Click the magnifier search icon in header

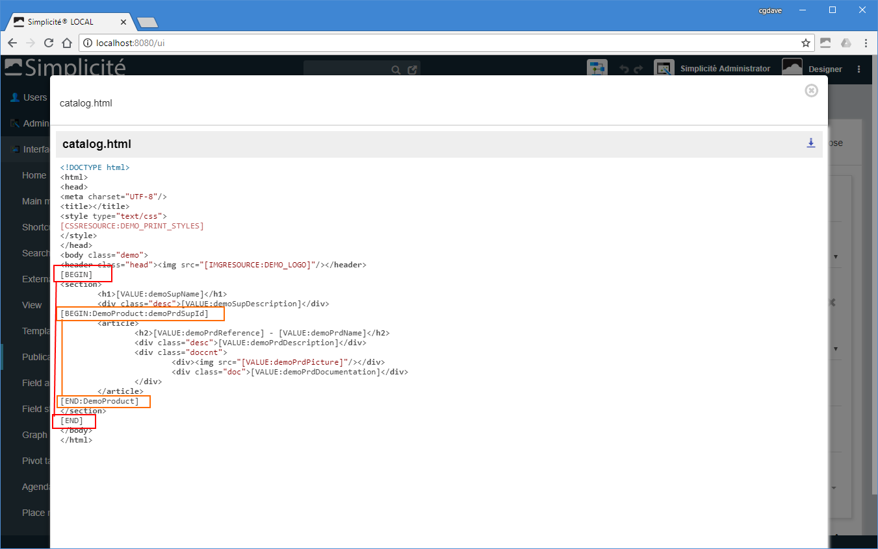[x=396, y=70]
